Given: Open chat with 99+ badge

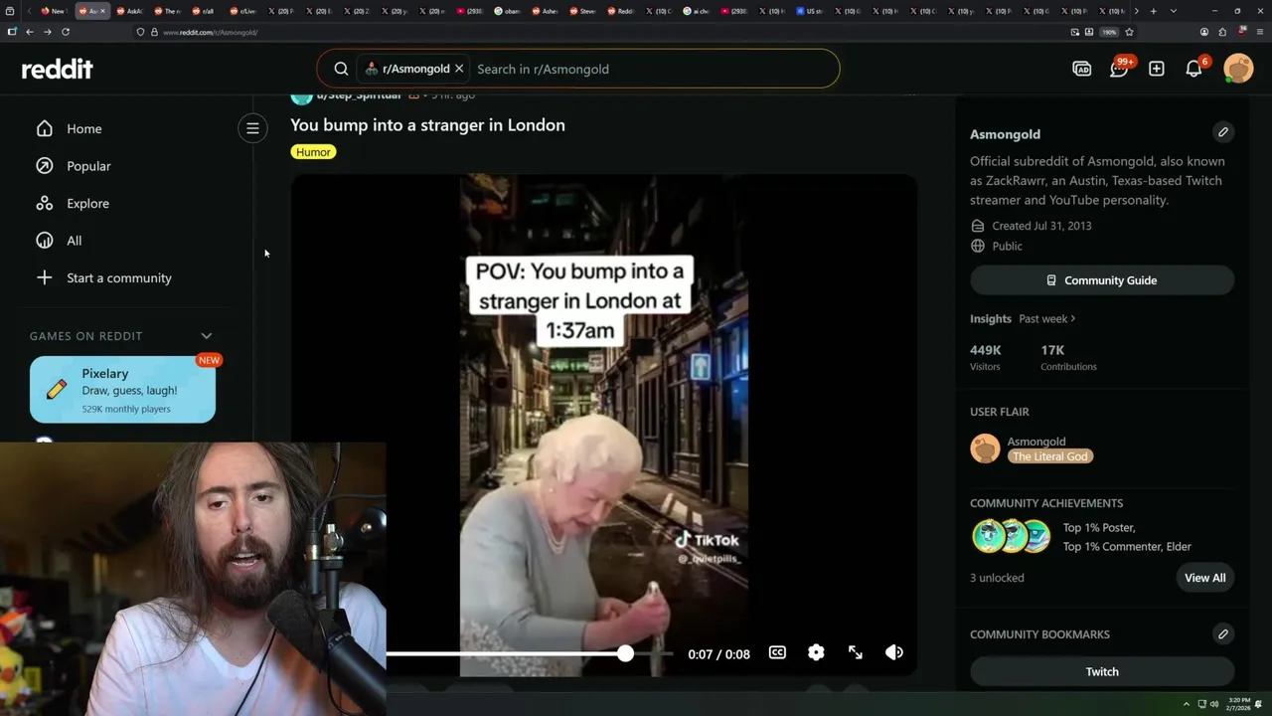Looking at the screenshot, I should pos(1119,68).
